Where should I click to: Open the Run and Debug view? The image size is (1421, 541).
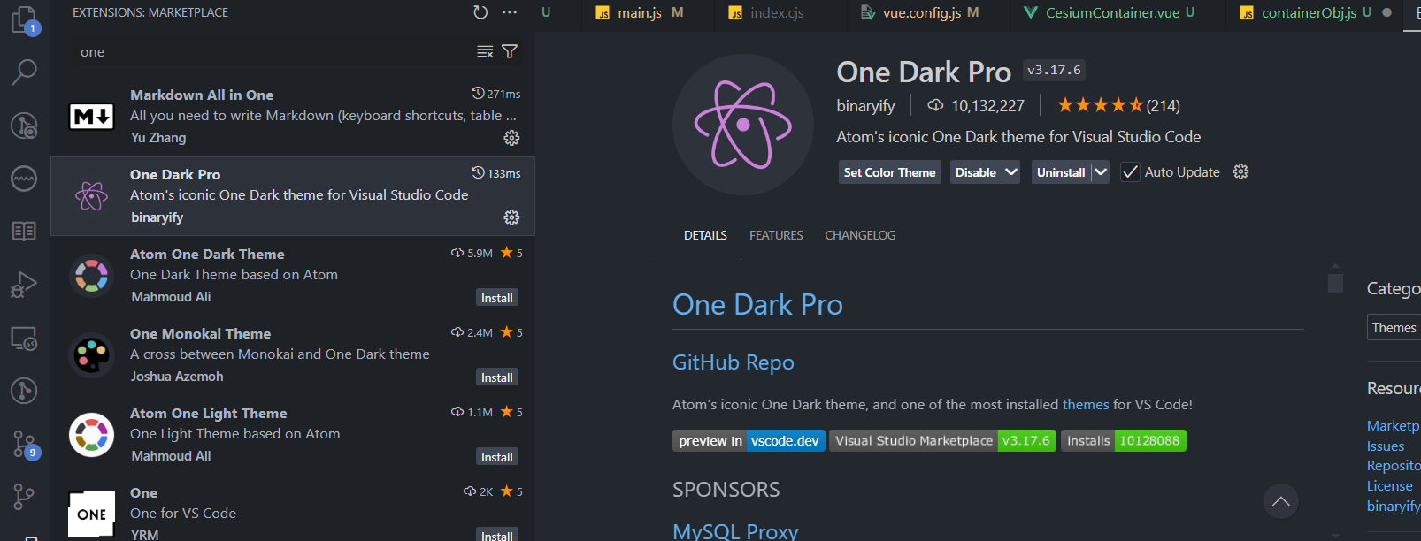tap(24, 285)
